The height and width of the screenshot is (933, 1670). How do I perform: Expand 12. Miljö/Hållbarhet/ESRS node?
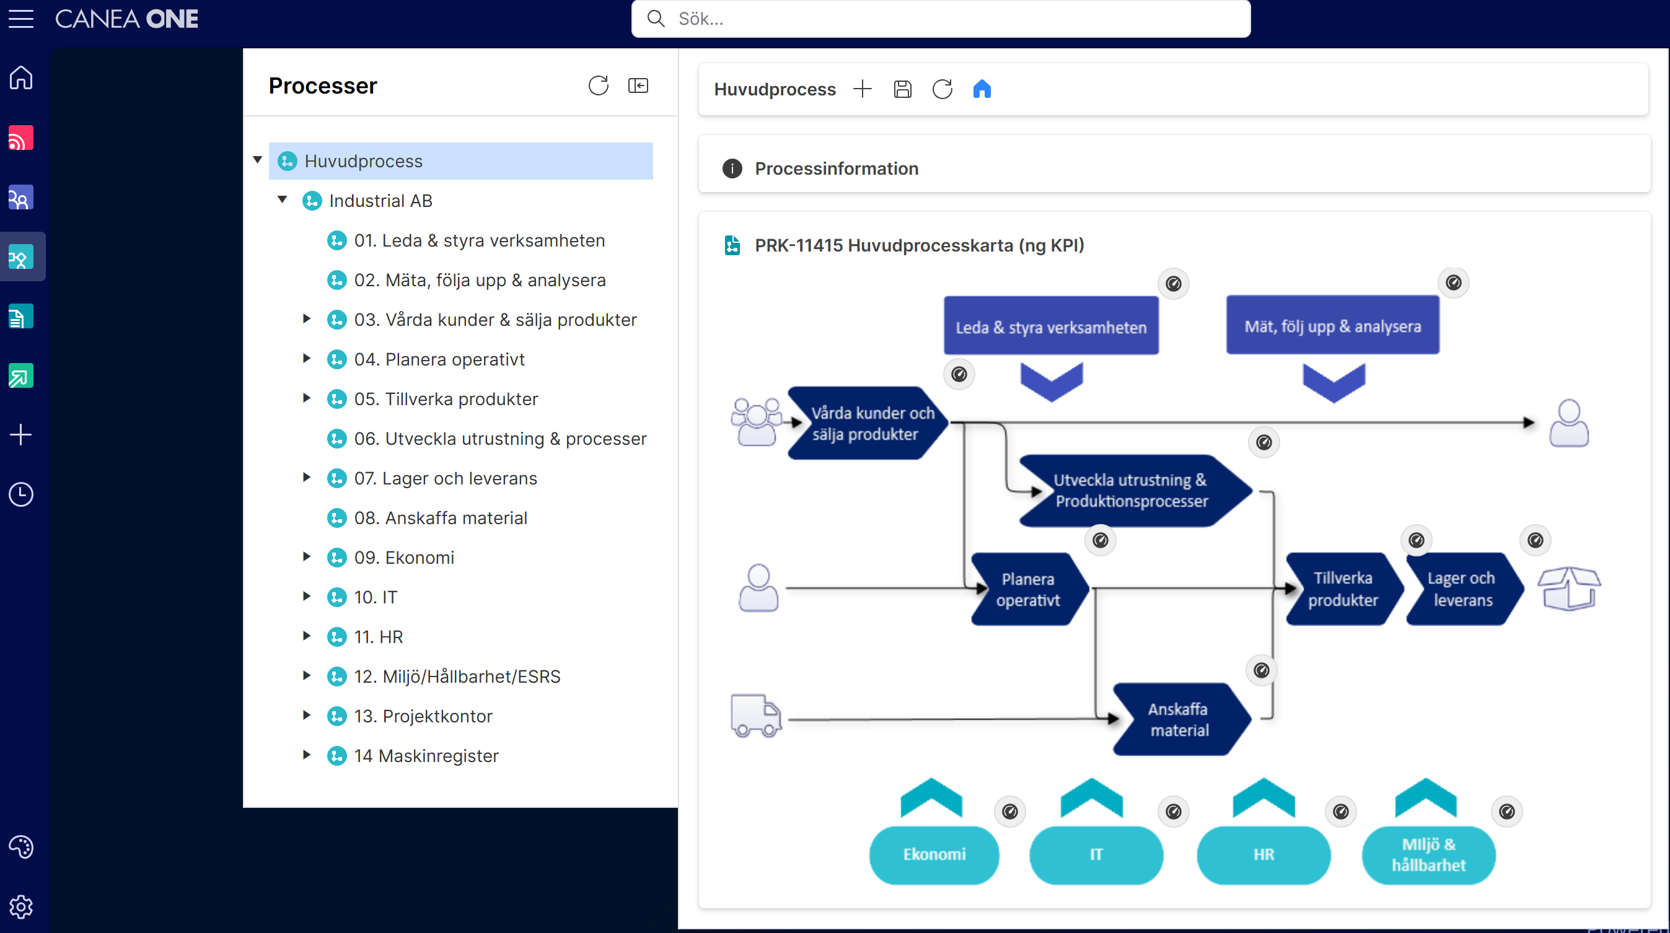[307, 676]
